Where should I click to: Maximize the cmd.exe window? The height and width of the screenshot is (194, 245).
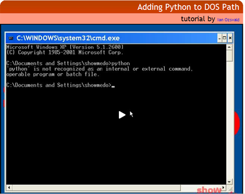225,38
